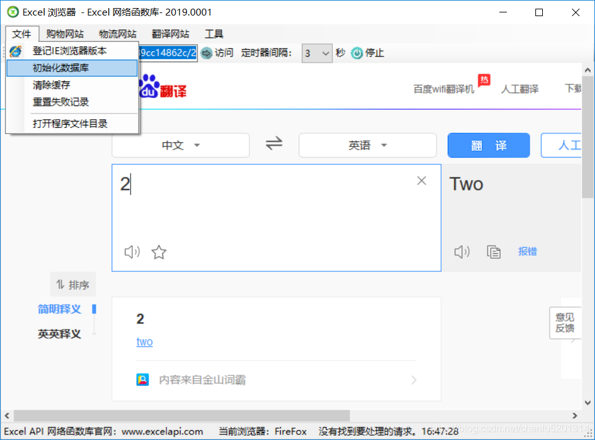Click the blue 翻译 button
This screenshot has width=595, height=440.
point(489,145)
